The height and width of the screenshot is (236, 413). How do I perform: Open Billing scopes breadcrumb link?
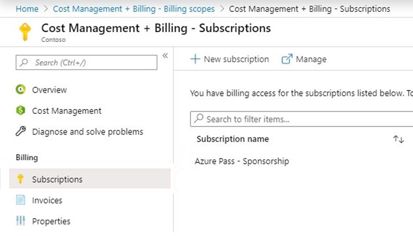[x=134, y=9]
